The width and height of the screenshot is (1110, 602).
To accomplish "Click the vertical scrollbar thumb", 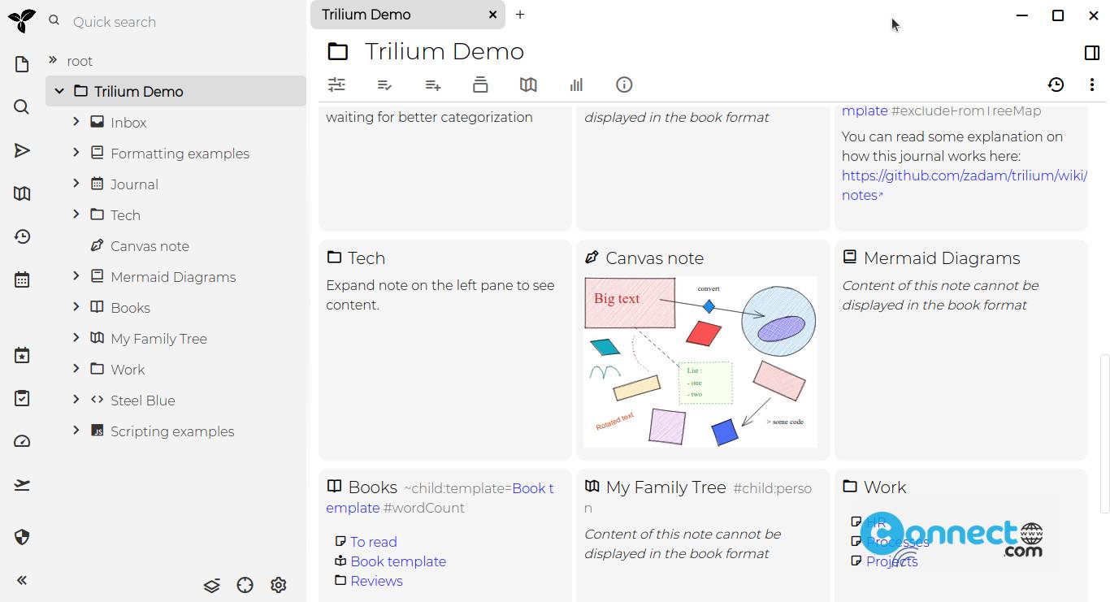I will pyautogui.click(x=1103, y=433).
